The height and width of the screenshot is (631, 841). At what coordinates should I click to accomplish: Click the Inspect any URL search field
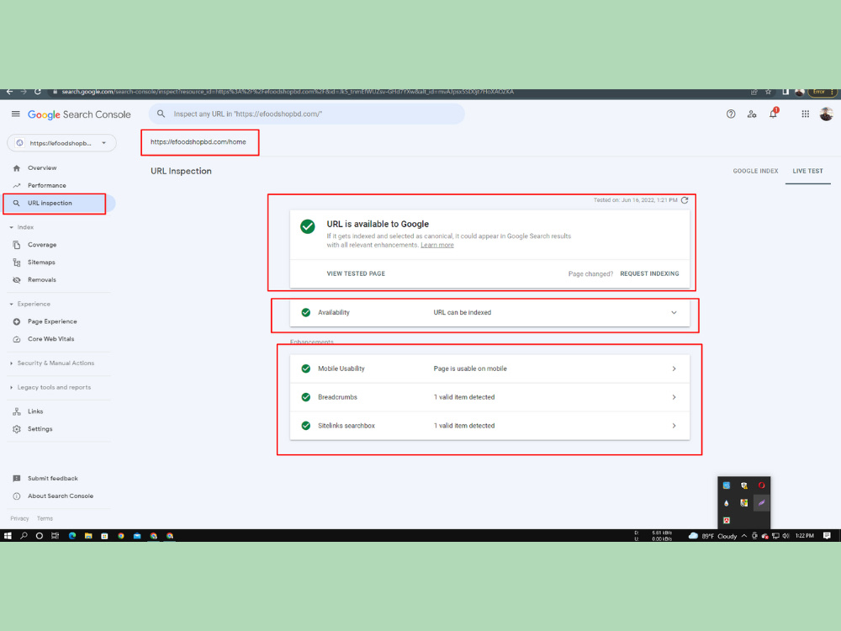pos(307,114)
